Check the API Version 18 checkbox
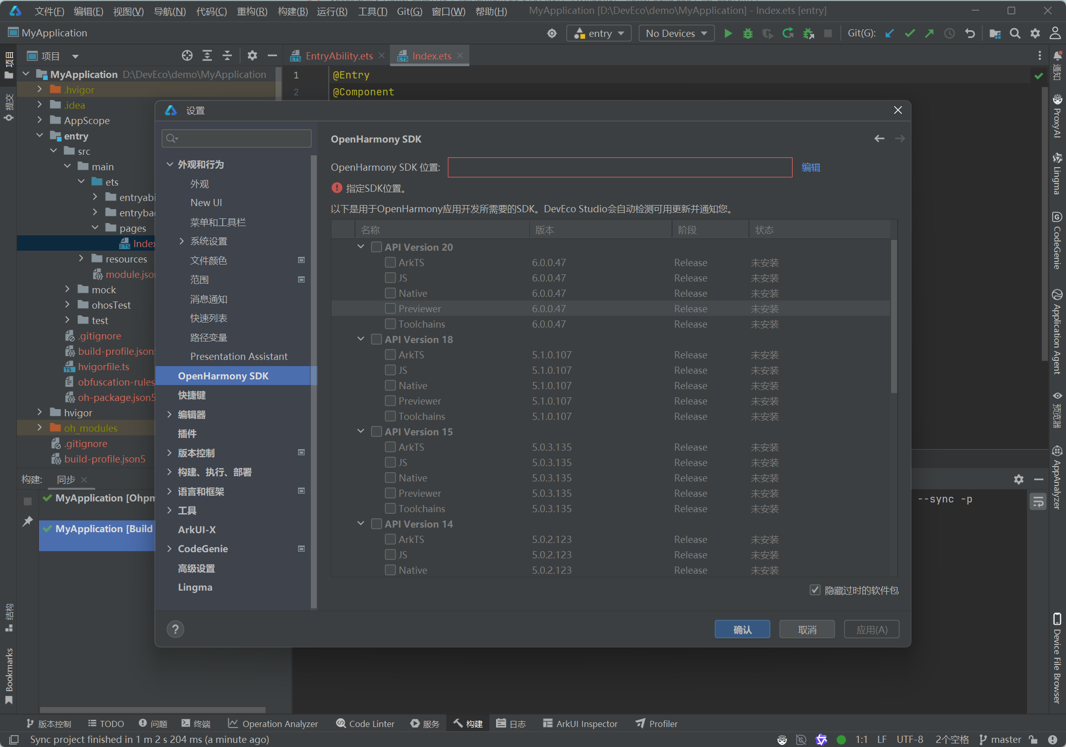1066x747 pixels. pos(376,339)
